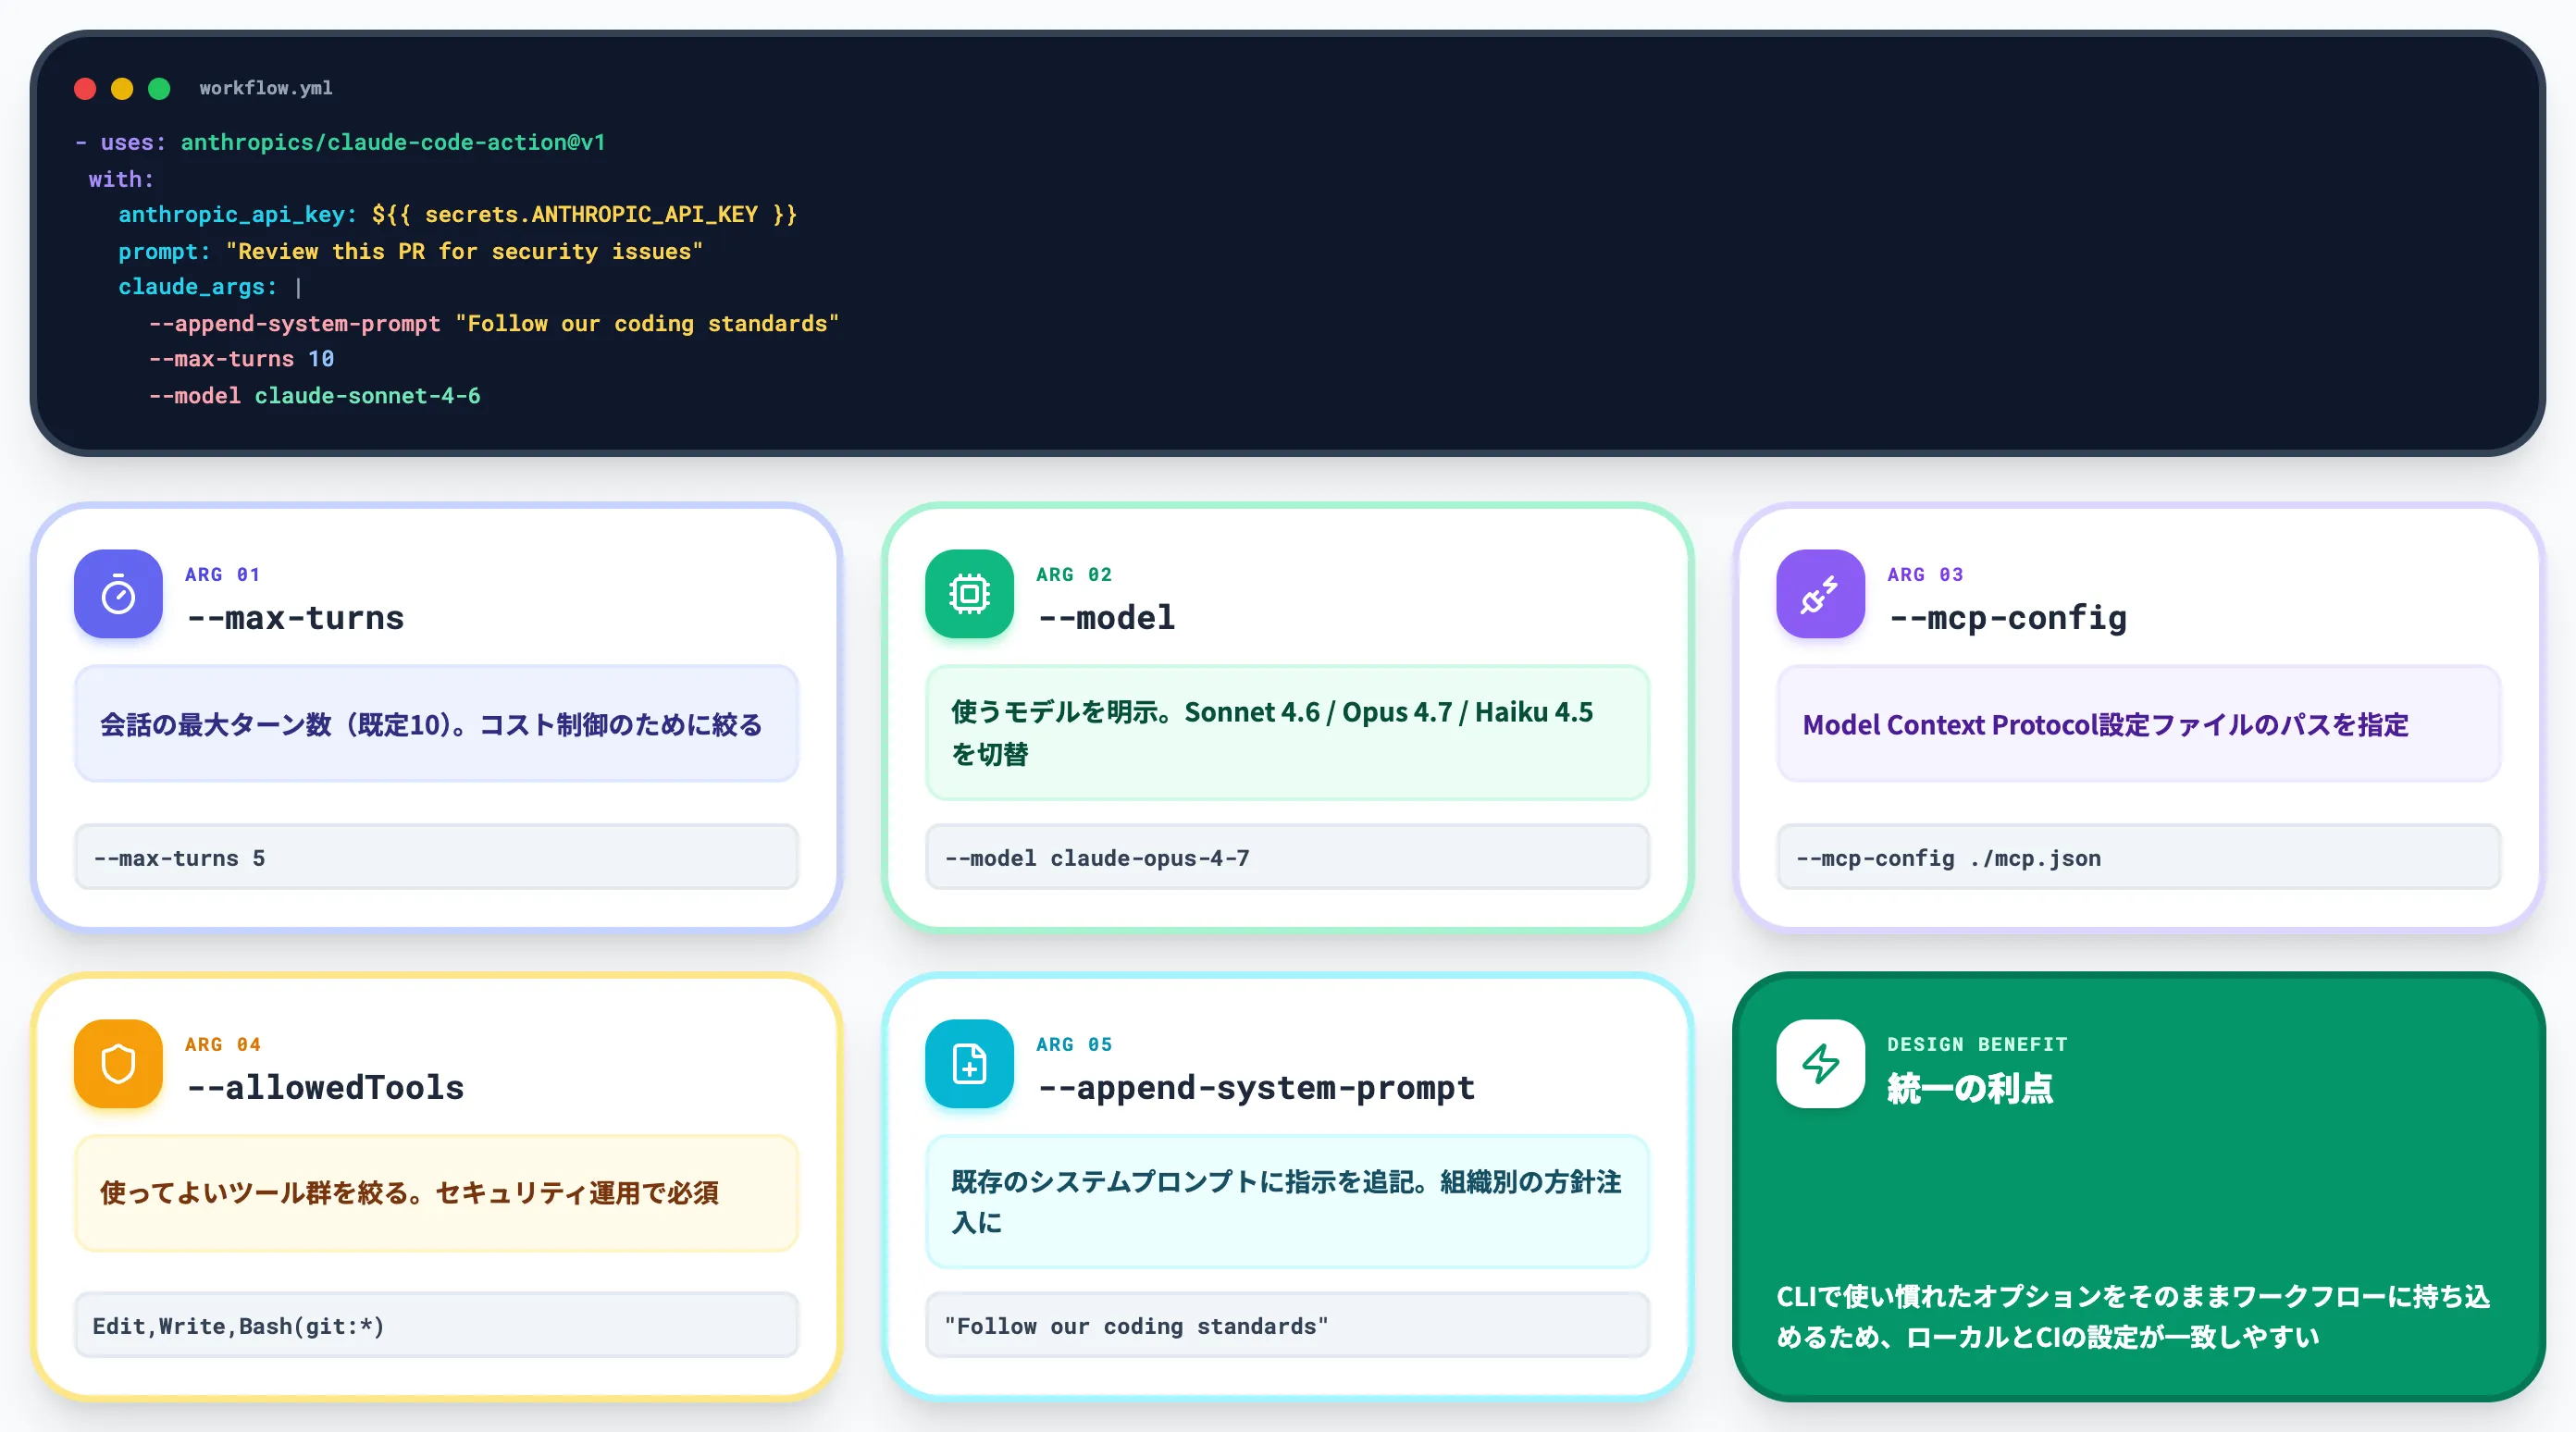Click the 'with:' code line
Screen dimensions: 2576x1432
pyautogui.click(x=121, y=180)
